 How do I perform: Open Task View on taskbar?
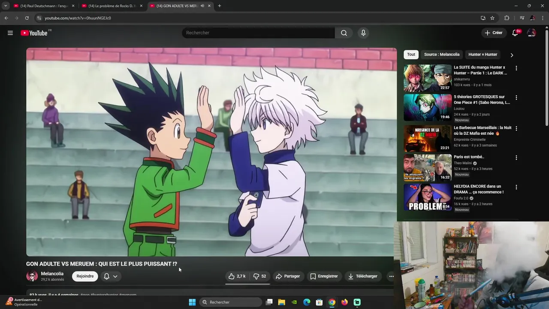[269, 302]
